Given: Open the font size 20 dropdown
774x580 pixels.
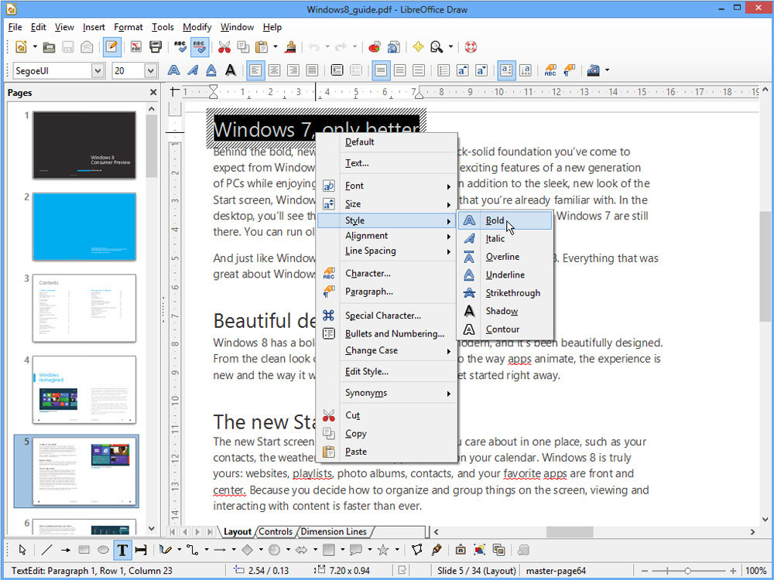Looking at the screenshot, I should pos(151,71).
